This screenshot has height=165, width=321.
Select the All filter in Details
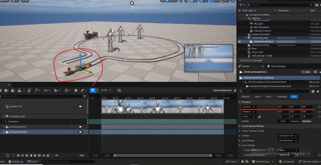coord(294,97)
